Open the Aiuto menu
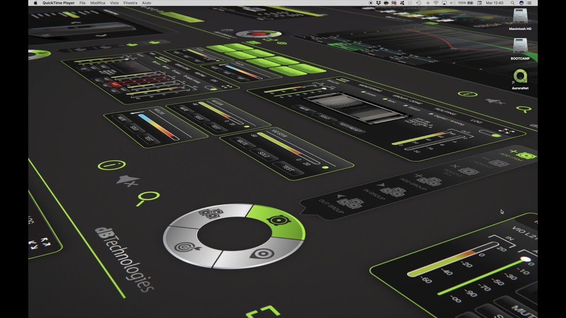The width and height of the screenshot is (566, 318). (x=147, y=3)
